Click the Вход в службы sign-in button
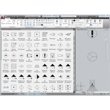This screenshot has width=110, height=110. click(83, 16)
